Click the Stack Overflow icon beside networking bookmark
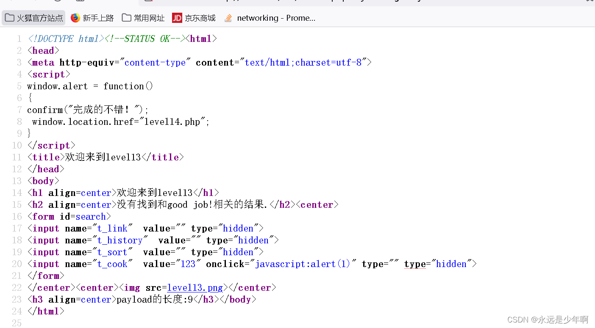Screen dimensions: 595x328 pos(228,18)
